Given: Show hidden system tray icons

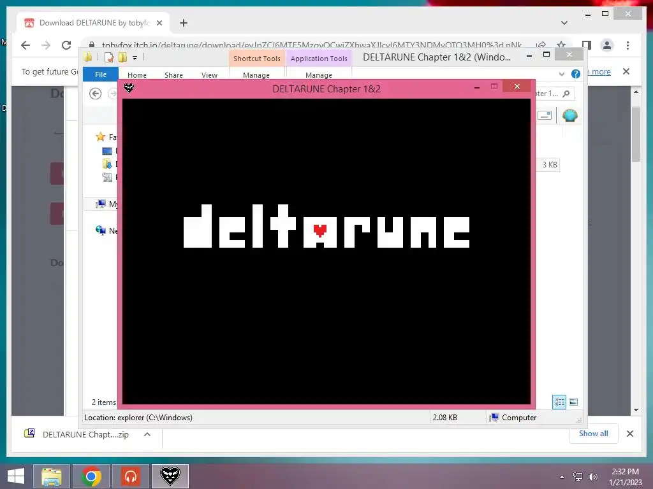Looking at the screenshot, I should 562,477.
